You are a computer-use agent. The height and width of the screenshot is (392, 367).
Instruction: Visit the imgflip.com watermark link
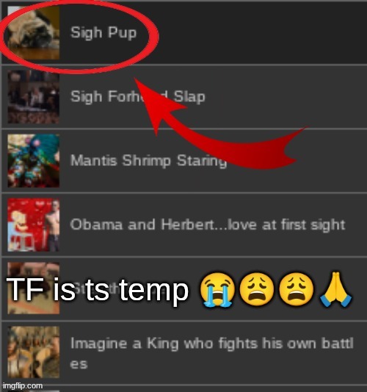click(23, 385)
